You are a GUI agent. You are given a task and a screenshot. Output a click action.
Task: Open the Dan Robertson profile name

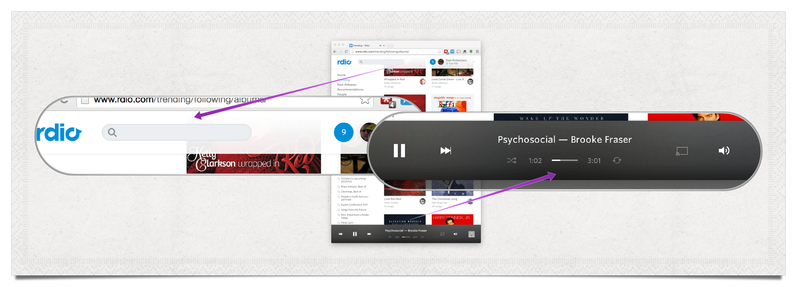click(x=456, y=60)
